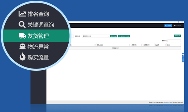Open the 排名查询 chart icon menu
188x112 pixels.
point(22,14)
